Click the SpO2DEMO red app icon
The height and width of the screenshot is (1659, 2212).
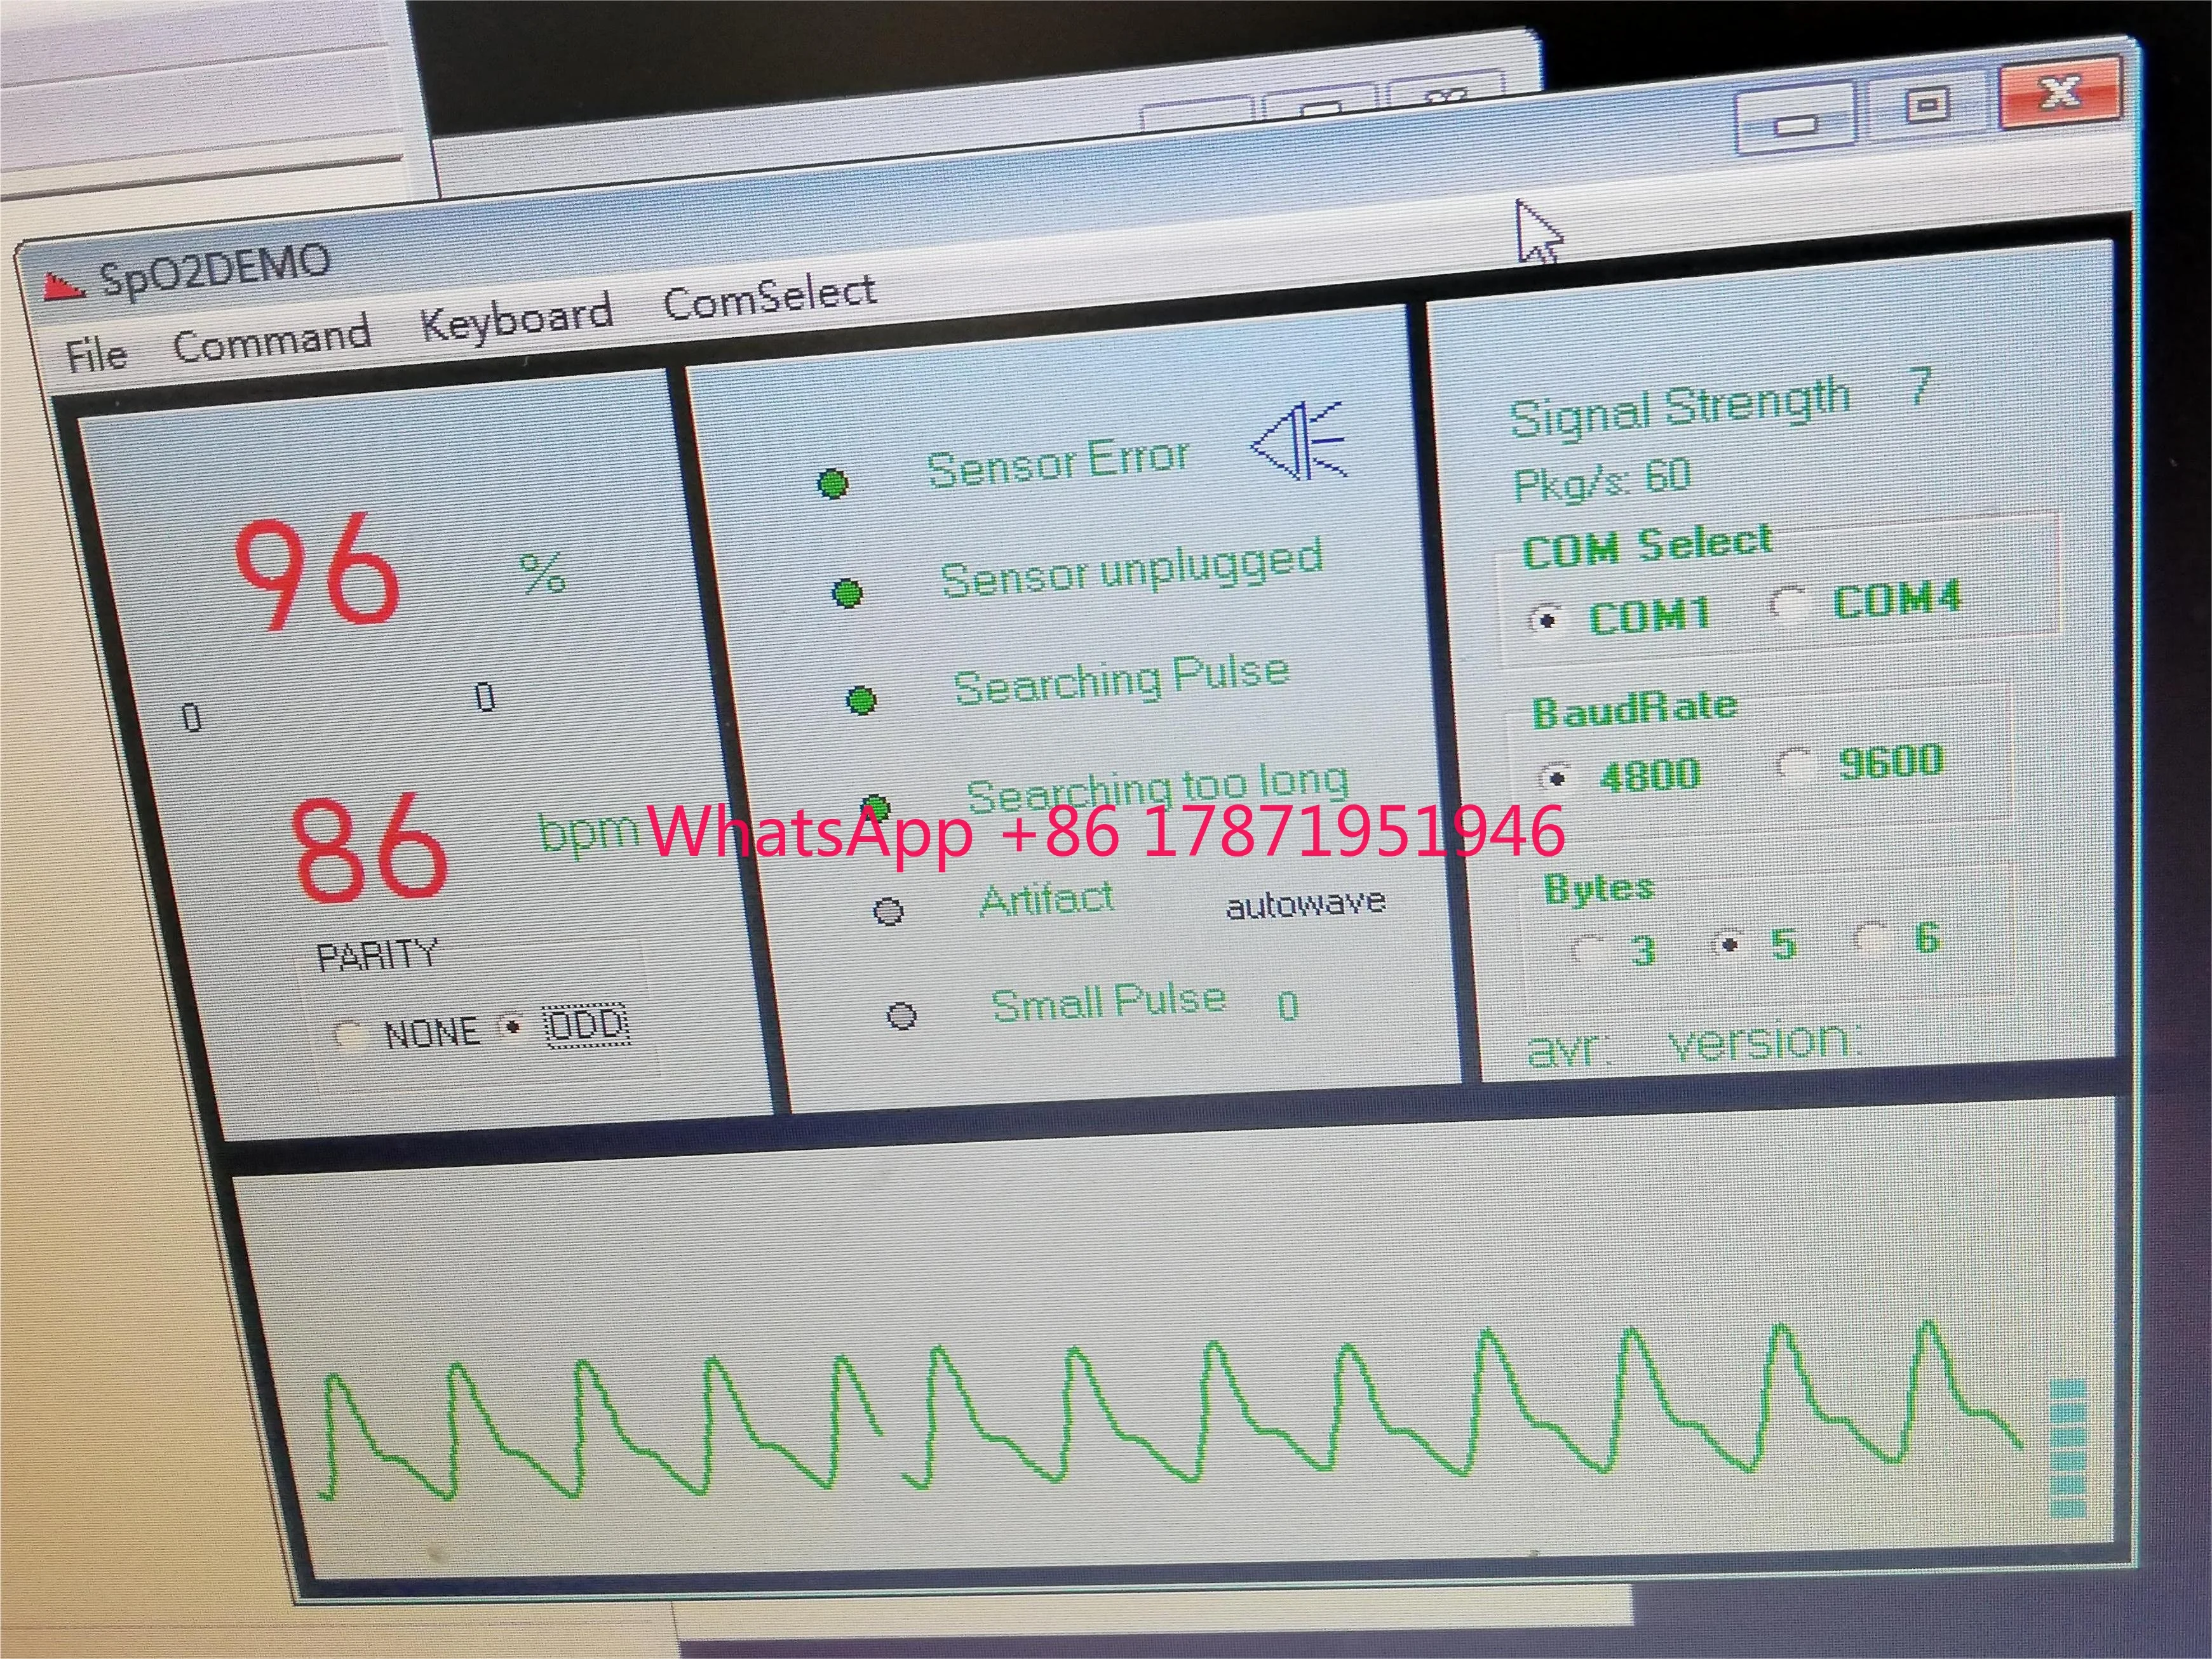[x=63, y=288]
